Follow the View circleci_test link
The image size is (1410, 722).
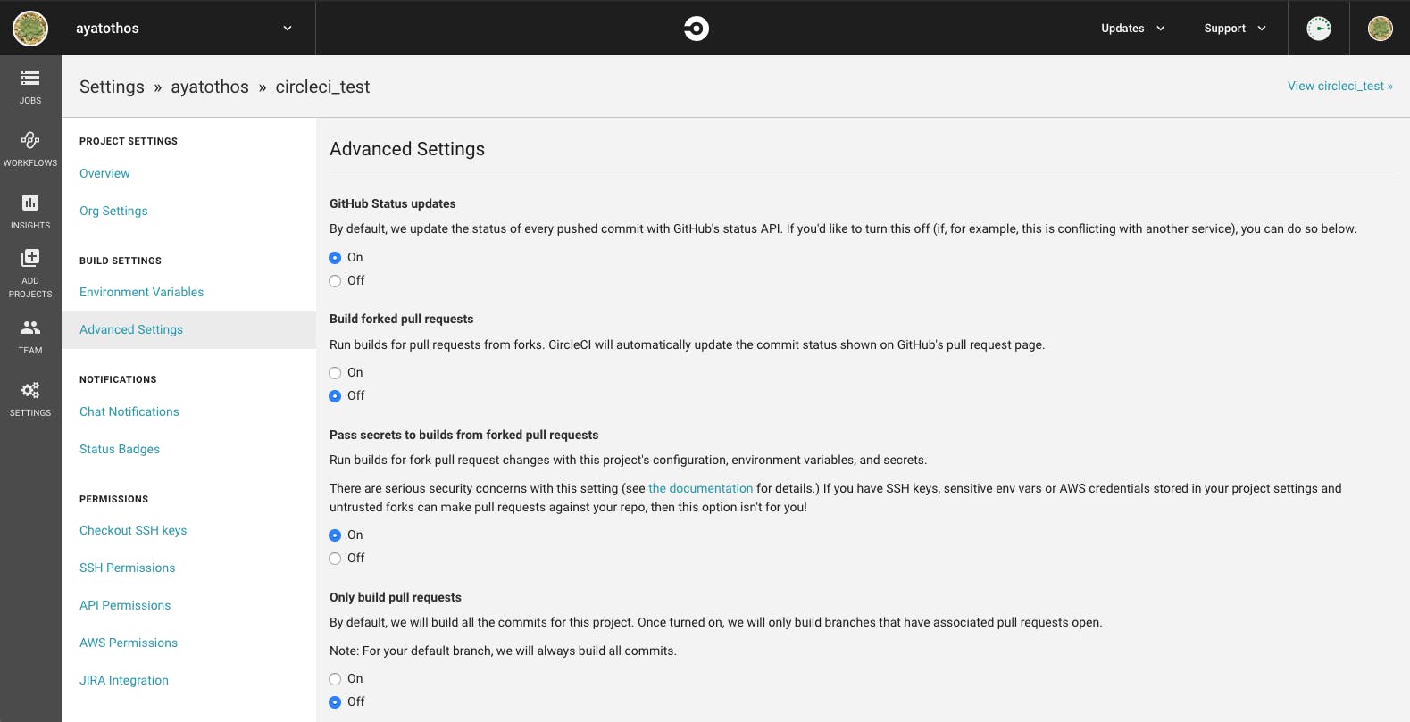(1339, 87)
